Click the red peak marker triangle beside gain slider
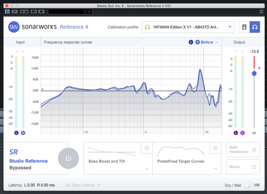 (x=259, y=68)
